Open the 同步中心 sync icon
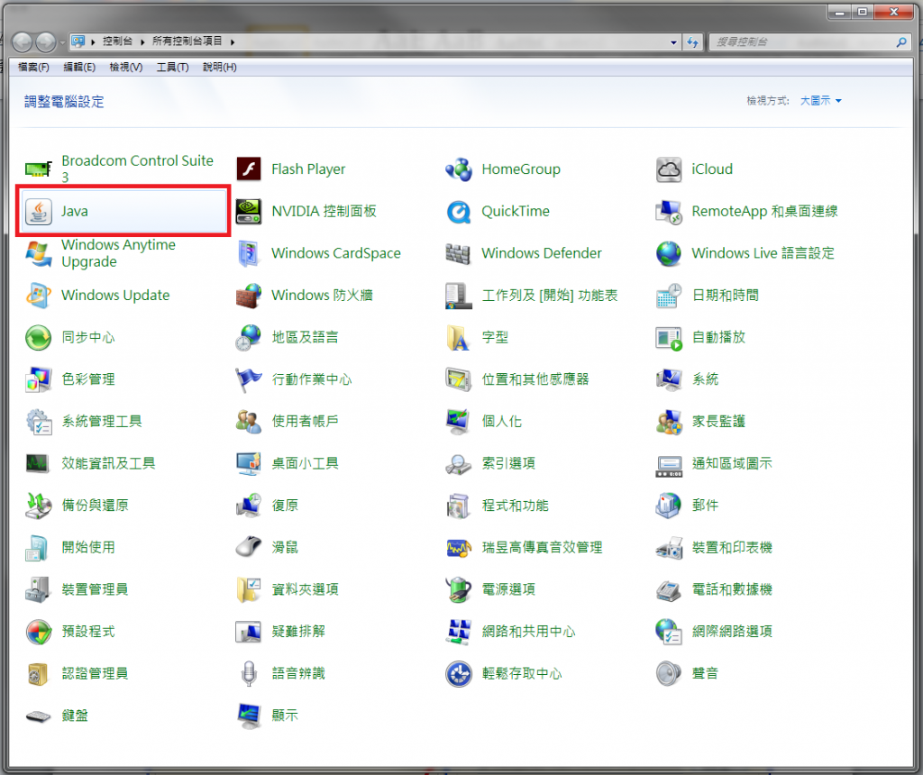 (x=38, y=338)
